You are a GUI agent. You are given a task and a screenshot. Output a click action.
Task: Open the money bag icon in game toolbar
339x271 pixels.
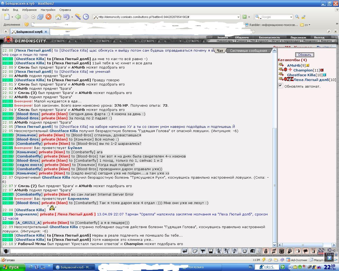click(x=266, y=251)
